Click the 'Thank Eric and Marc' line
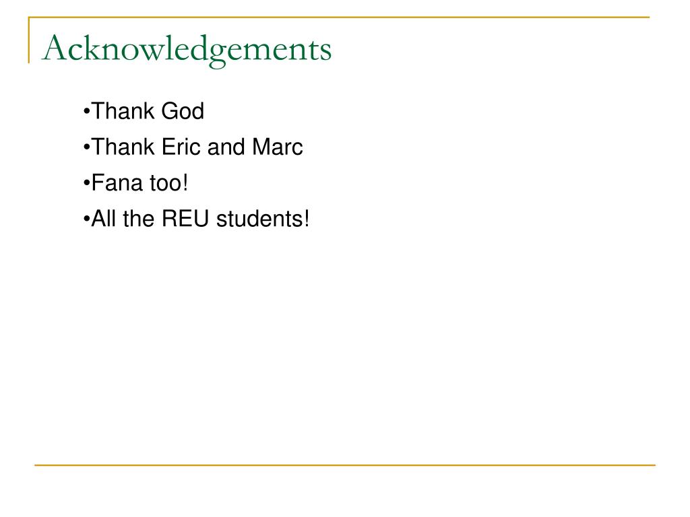Screen dimensions: 690x517 tap(193, 147)
